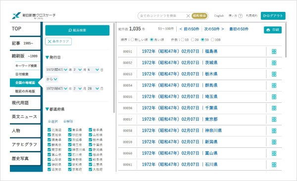Open start month dropdown
This screenshot has height=181, width=297.
pyautogui.click(x=78, y=70)
